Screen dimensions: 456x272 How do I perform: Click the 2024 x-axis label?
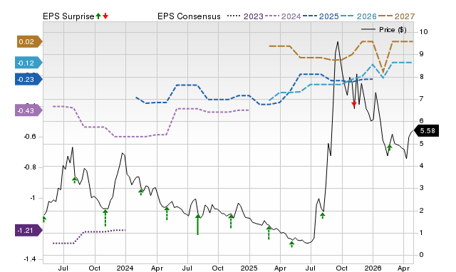(125, 268)
